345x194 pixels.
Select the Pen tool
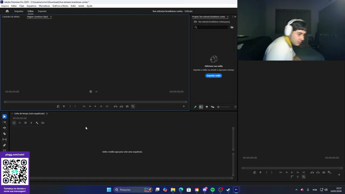click(x=5, y=145)
